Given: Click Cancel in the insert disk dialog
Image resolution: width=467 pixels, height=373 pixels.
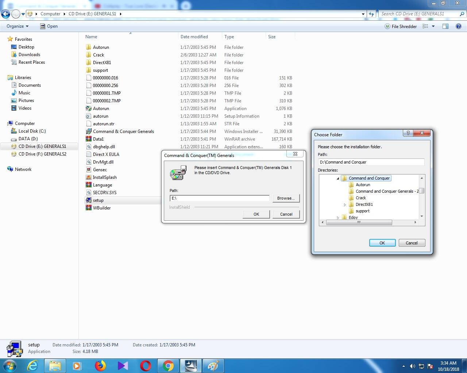Looking at the screenshot, I should pyautogui.click(x=286, y=214).
